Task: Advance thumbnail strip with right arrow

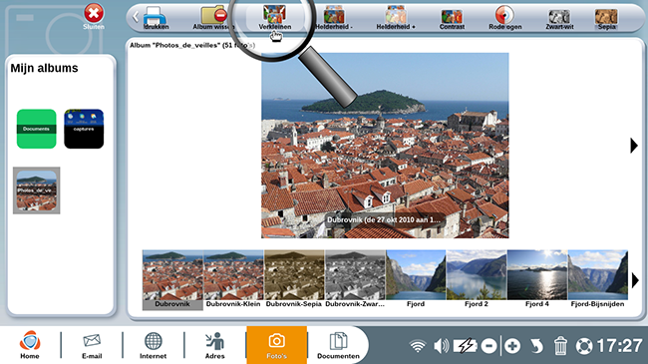Action: [x=635, y=280]
